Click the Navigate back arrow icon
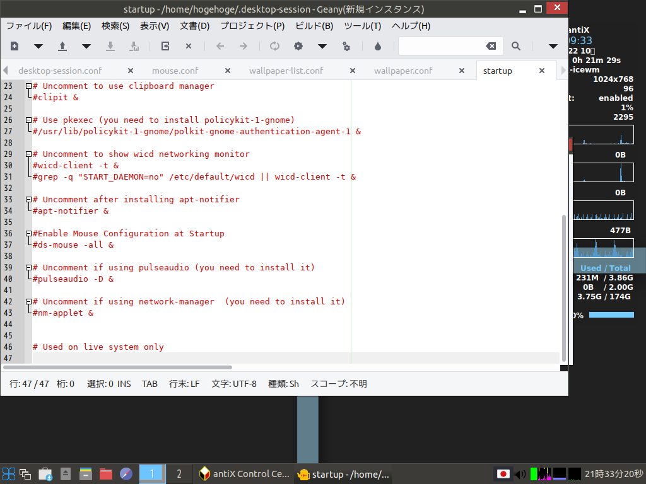This screenshot has width=646, height=484. click(x=220, y=46)
